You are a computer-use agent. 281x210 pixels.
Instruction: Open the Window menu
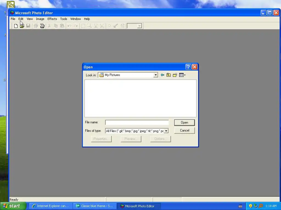pos(76,19)
